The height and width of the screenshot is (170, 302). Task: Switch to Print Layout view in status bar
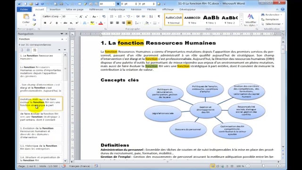[213, 166]
